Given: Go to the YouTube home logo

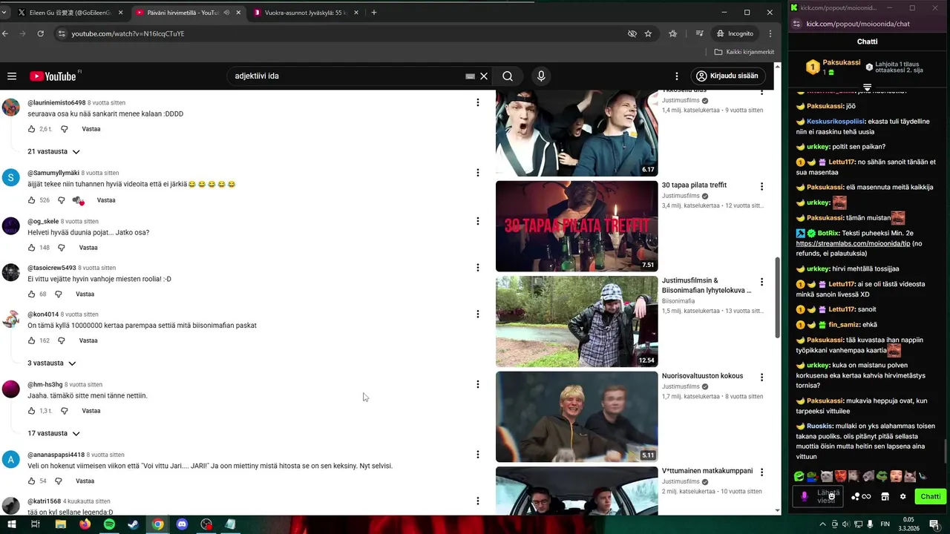Looking at the screenshot, I should pos(53,76).
